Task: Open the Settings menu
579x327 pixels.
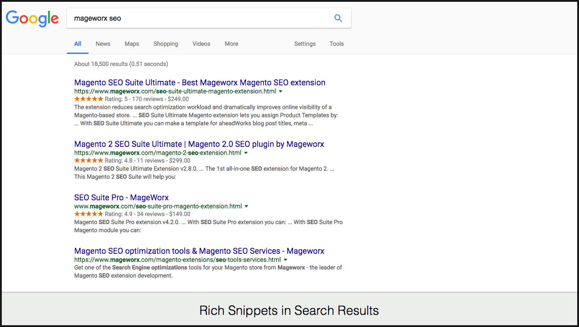Action: coord(304,44)
